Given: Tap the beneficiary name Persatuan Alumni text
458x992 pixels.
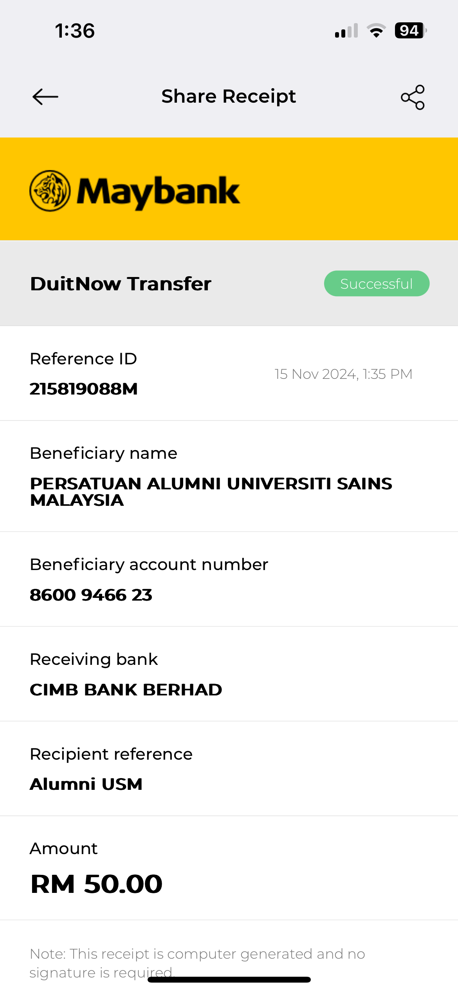Looking at the screenshot, I should point(211,492).
